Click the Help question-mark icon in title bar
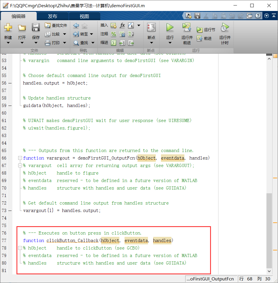Viewport: 278px width, 283px height. click(x=258, y=16)
